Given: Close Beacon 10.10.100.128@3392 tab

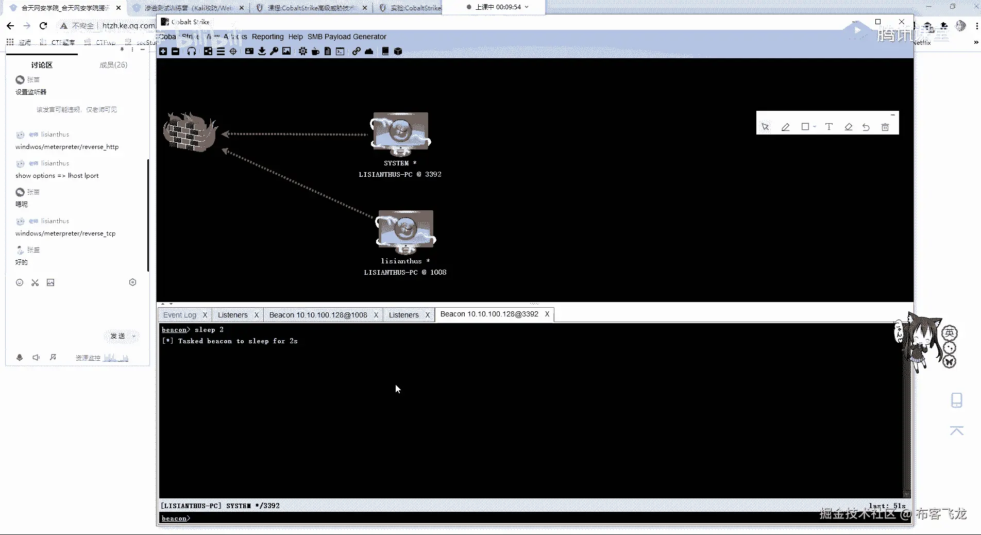Looking at the screenshot, I should (x=547, y=314).
